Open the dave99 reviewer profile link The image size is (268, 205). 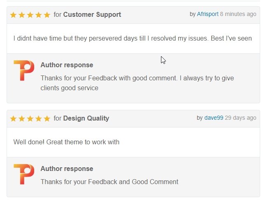tap(214, 118)
